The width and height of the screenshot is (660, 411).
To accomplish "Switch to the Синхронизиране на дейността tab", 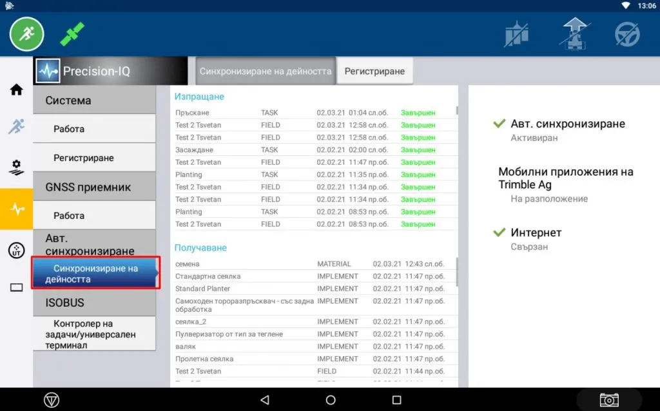I will tap(266, 71).
